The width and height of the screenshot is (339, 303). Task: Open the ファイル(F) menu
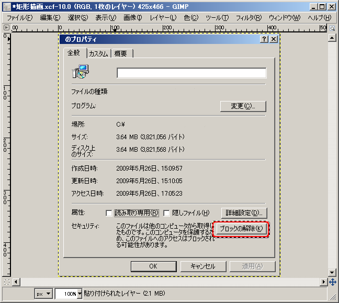point(20,17)
